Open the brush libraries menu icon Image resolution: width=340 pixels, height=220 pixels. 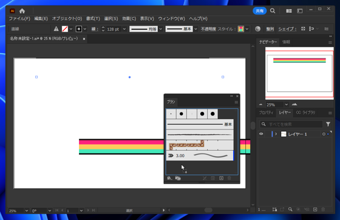[169, 178]
